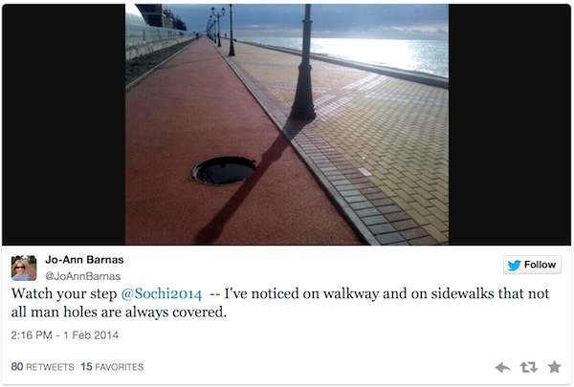
Task: Click the '1 Feb 2014' date text
Action: coord(91,335)
